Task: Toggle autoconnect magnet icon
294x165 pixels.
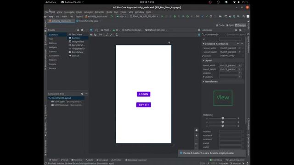Action: [x=95, y=35]
